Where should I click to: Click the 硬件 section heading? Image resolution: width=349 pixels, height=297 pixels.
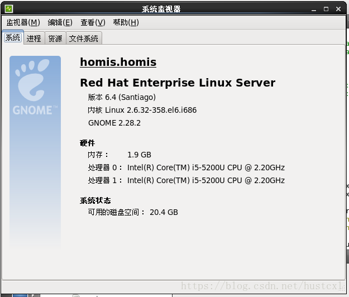click(88, 143)
